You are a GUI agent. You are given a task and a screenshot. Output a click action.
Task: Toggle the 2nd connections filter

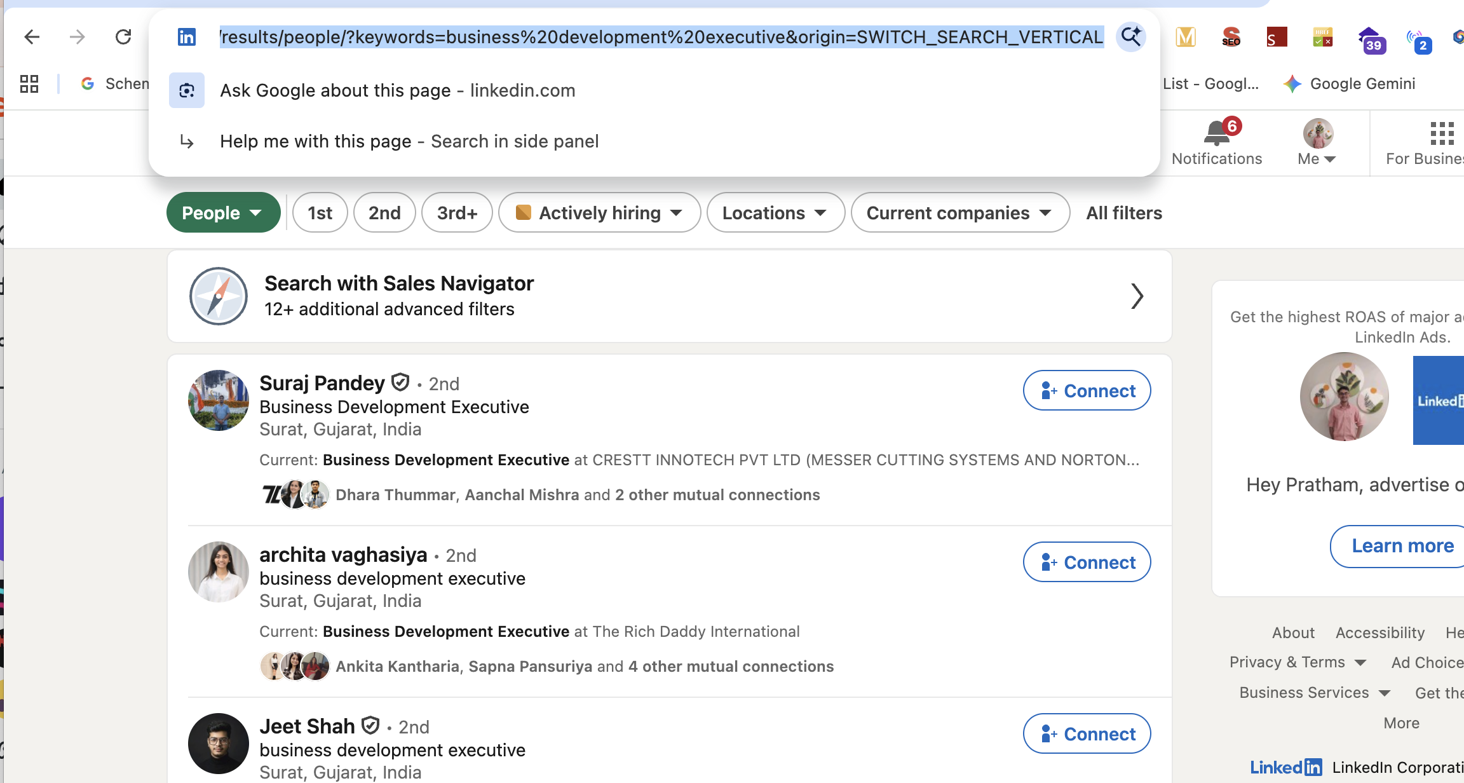[x=384, y=213]
